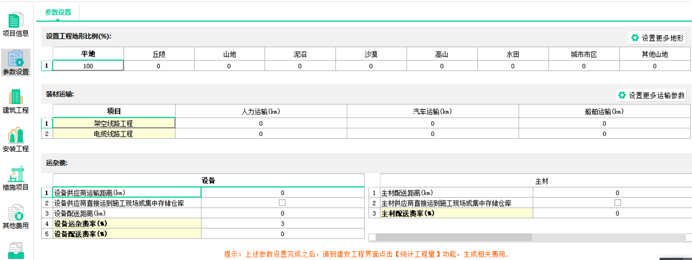The height and width of the screenshot is (260, 692).
Task: Click the 设置更多运输参数 button
Action: pos(651,95)
